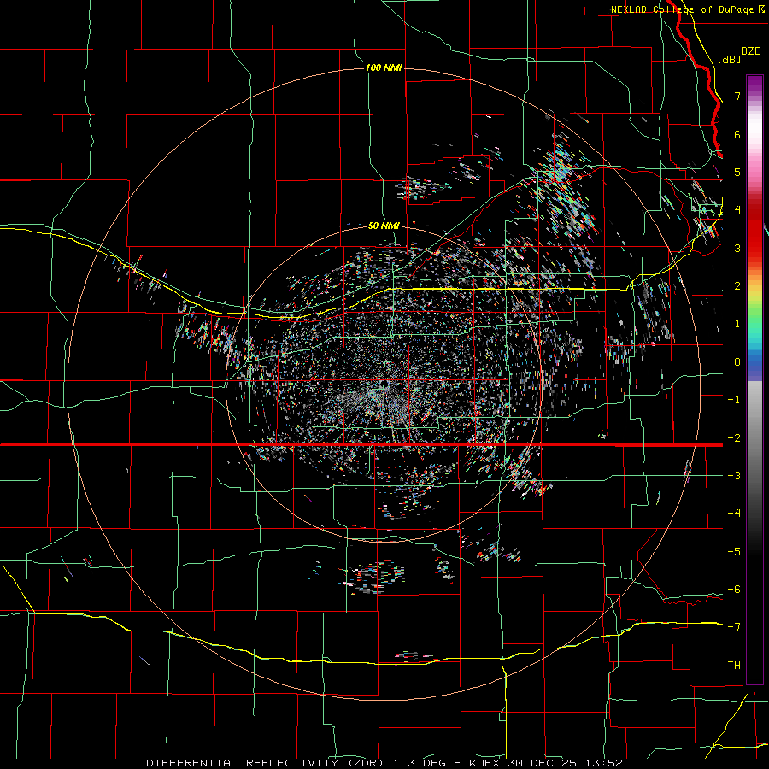Click the 1 dB tick label
The width and height of the screenshot is (769, 769).
(737, 324)
